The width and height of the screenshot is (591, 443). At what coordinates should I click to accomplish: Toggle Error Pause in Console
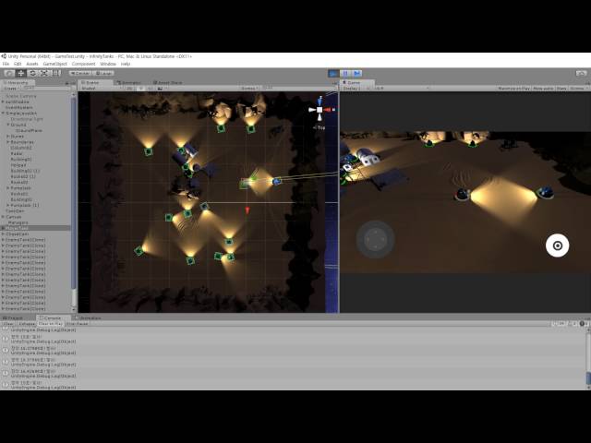point(77,324)
